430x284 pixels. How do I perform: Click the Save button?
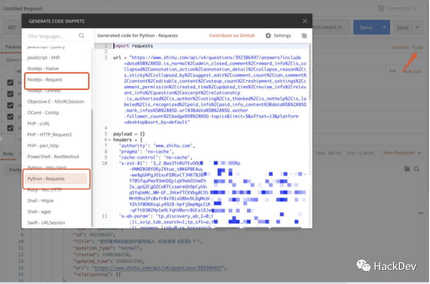(403, 27)
